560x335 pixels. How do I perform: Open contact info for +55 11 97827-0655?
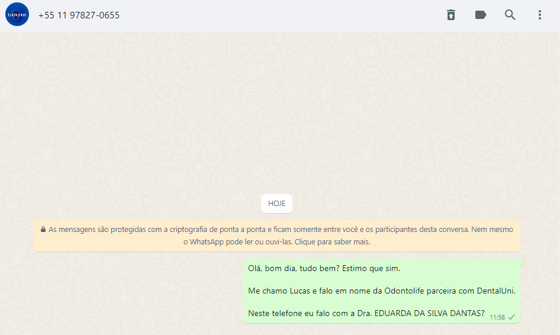point(79,15)
